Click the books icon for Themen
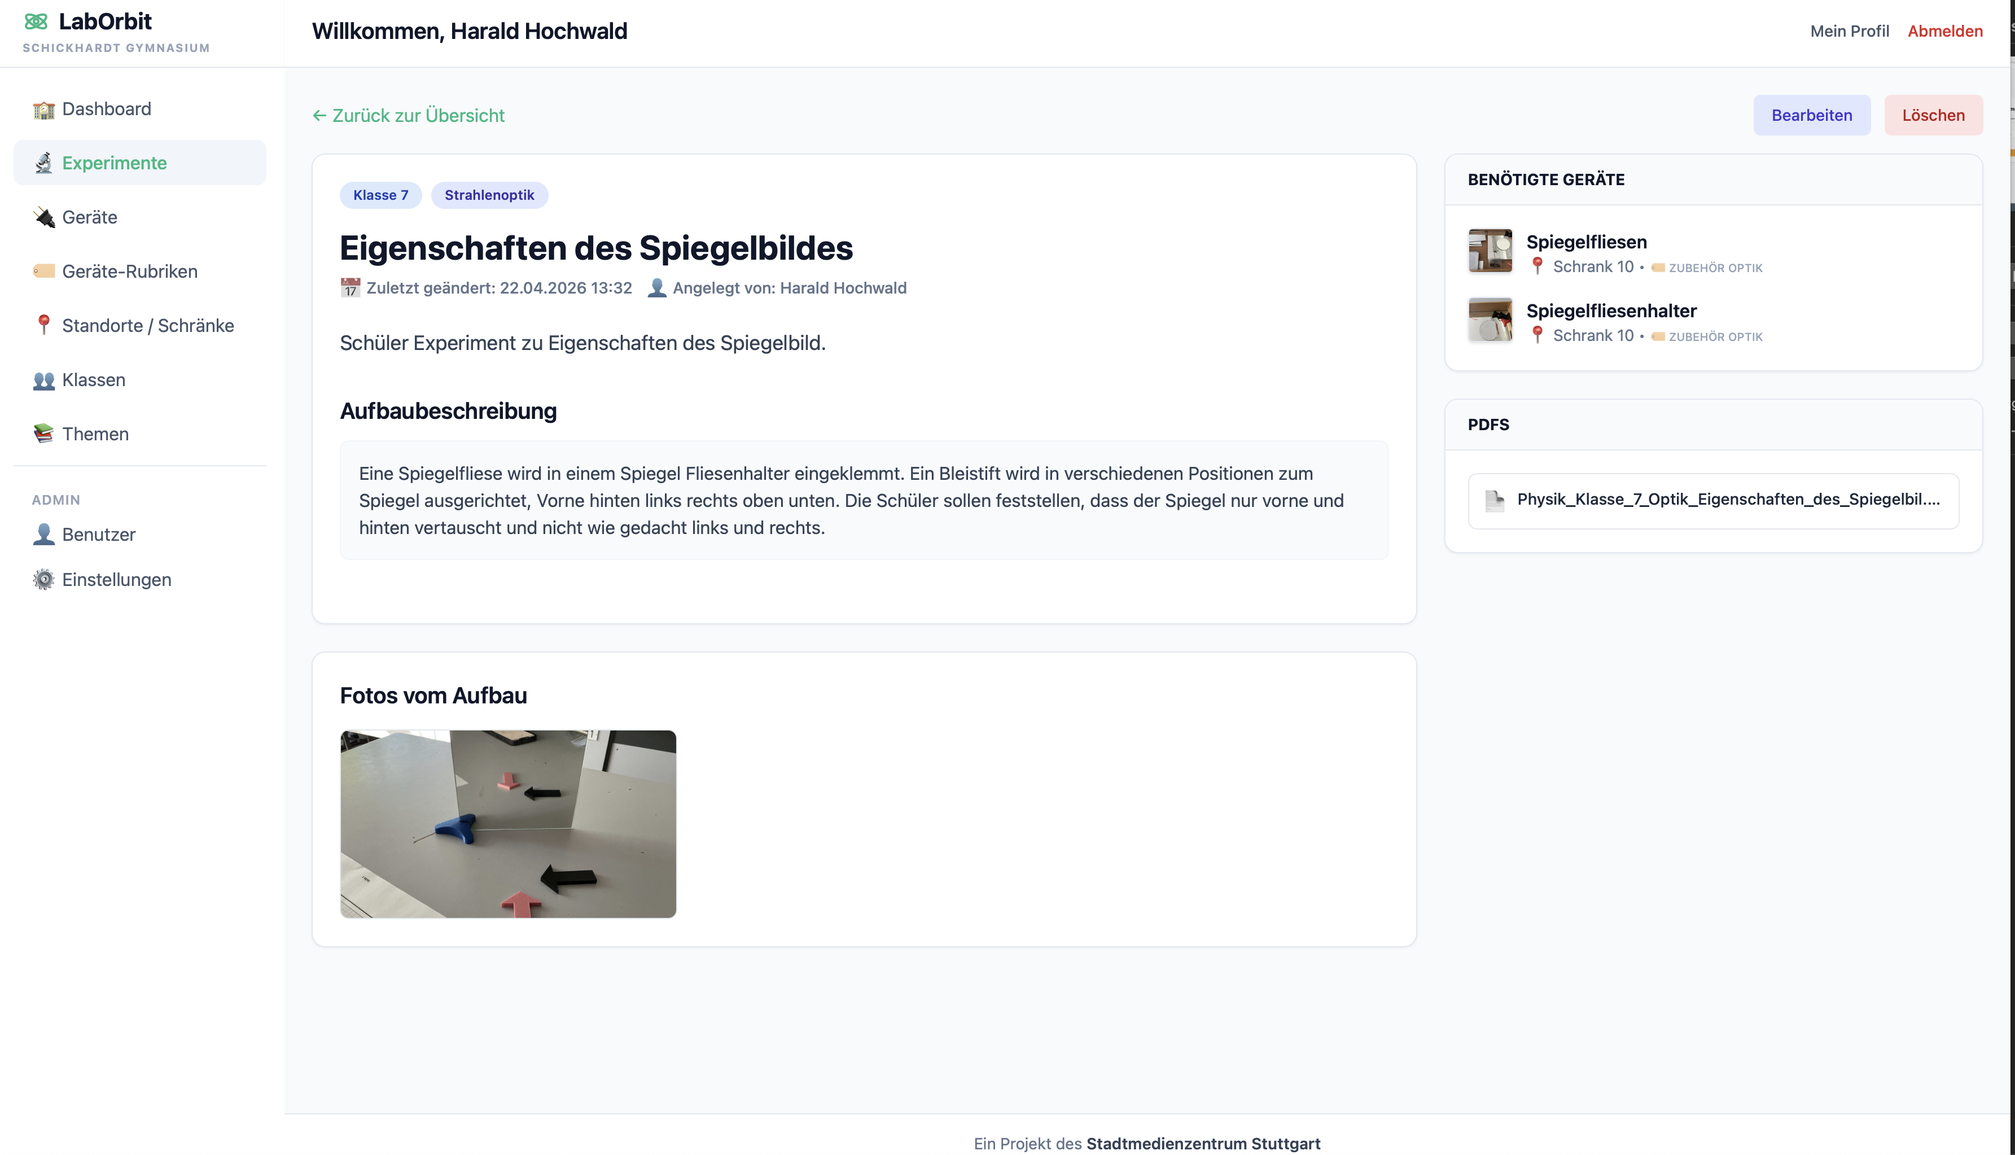This screenshot has height=1155, width=2015. (x=43, y=434)
